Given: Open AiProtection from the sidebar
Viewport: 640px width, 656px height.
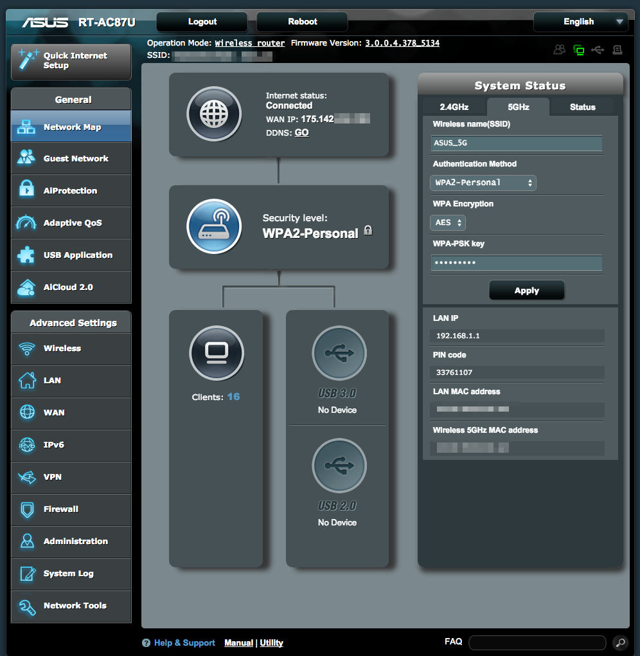Looking at the screenshot, I should [x=71, y=191].
